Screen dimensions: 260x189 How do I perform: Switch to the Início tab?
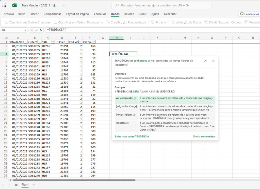tap(22, 14)
